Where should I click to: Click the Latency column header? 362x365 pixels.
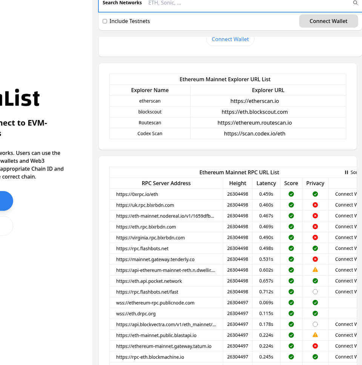click(x=266, y=183)
